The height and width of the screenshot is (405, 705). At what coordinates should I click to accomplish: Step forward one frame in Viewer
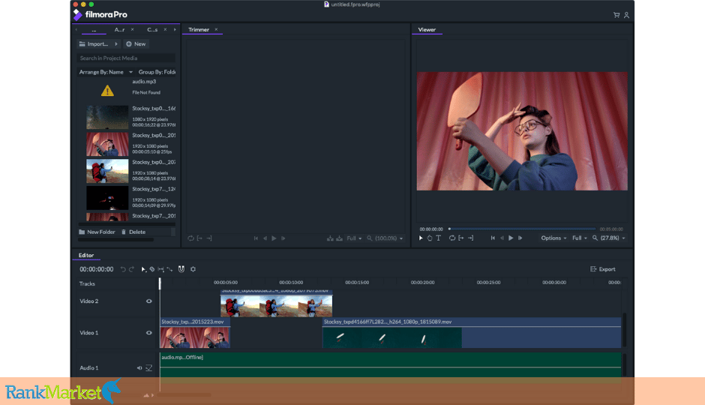pyautogui.click(x=520, y=238)
